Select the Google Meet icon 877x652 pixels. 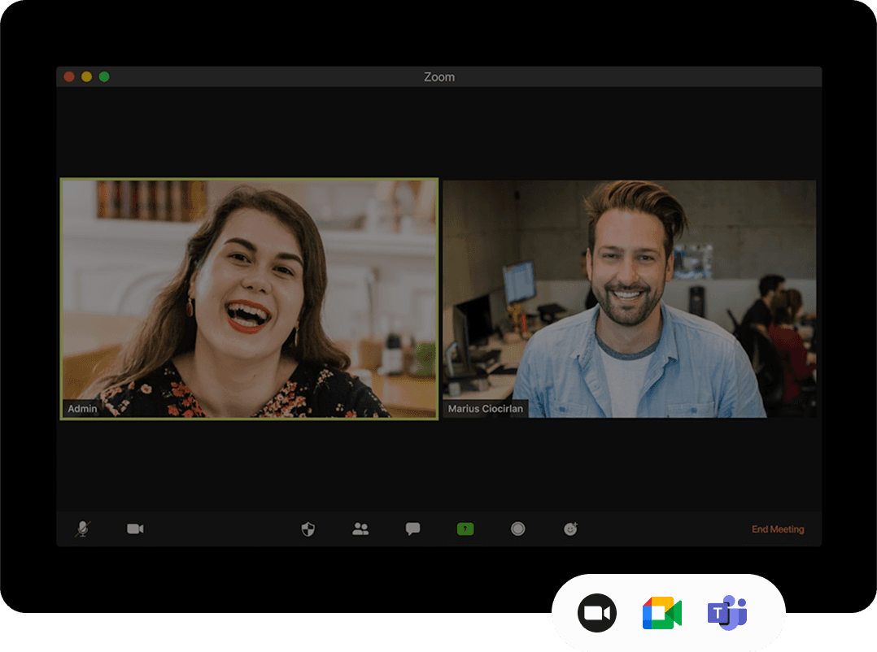click(661, 613)
